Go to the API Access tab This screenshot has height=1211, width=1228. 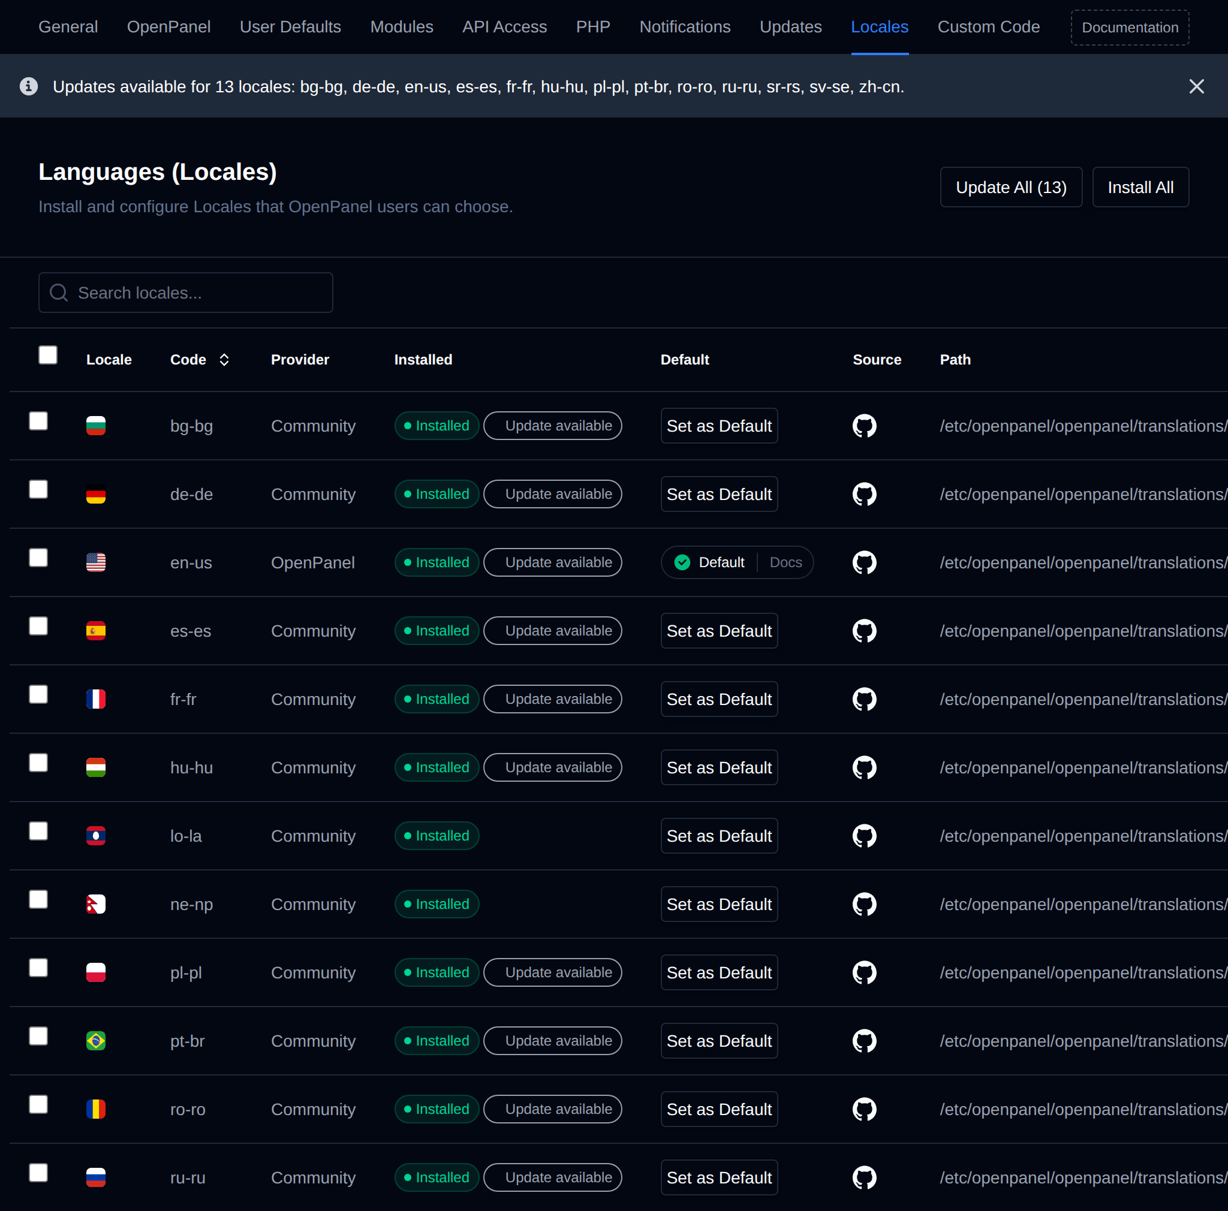pos(505,27)
